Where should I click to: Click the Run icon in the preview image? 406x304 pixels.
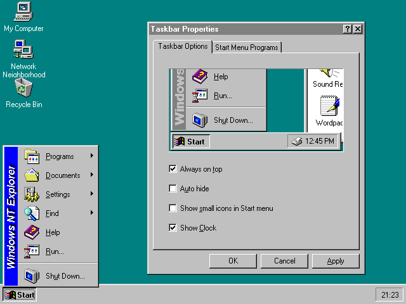pos(200,96)
